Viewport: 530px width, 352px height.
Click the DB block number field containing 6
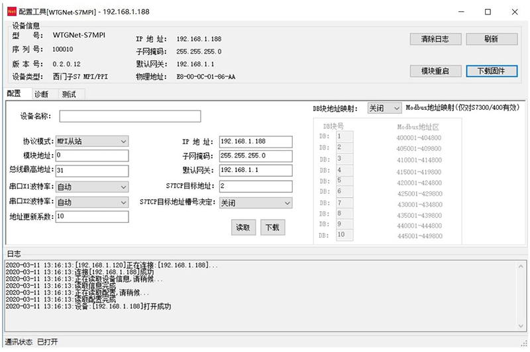[344, 191]
